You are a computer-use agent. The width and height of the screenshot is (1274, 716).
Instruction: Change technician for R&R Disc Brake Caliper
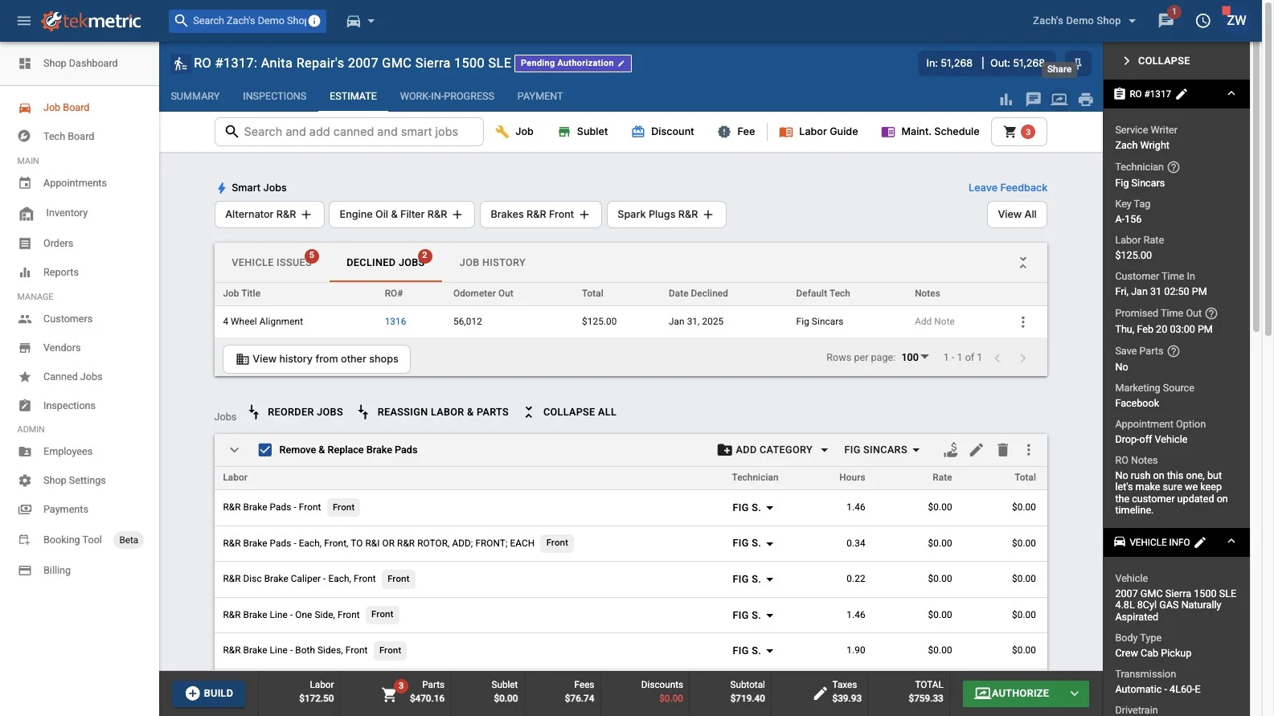click(752, 579)
